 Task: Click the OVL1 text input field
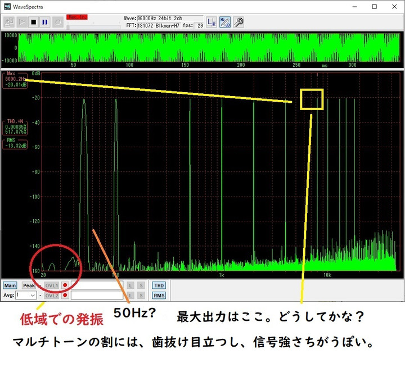97,285
